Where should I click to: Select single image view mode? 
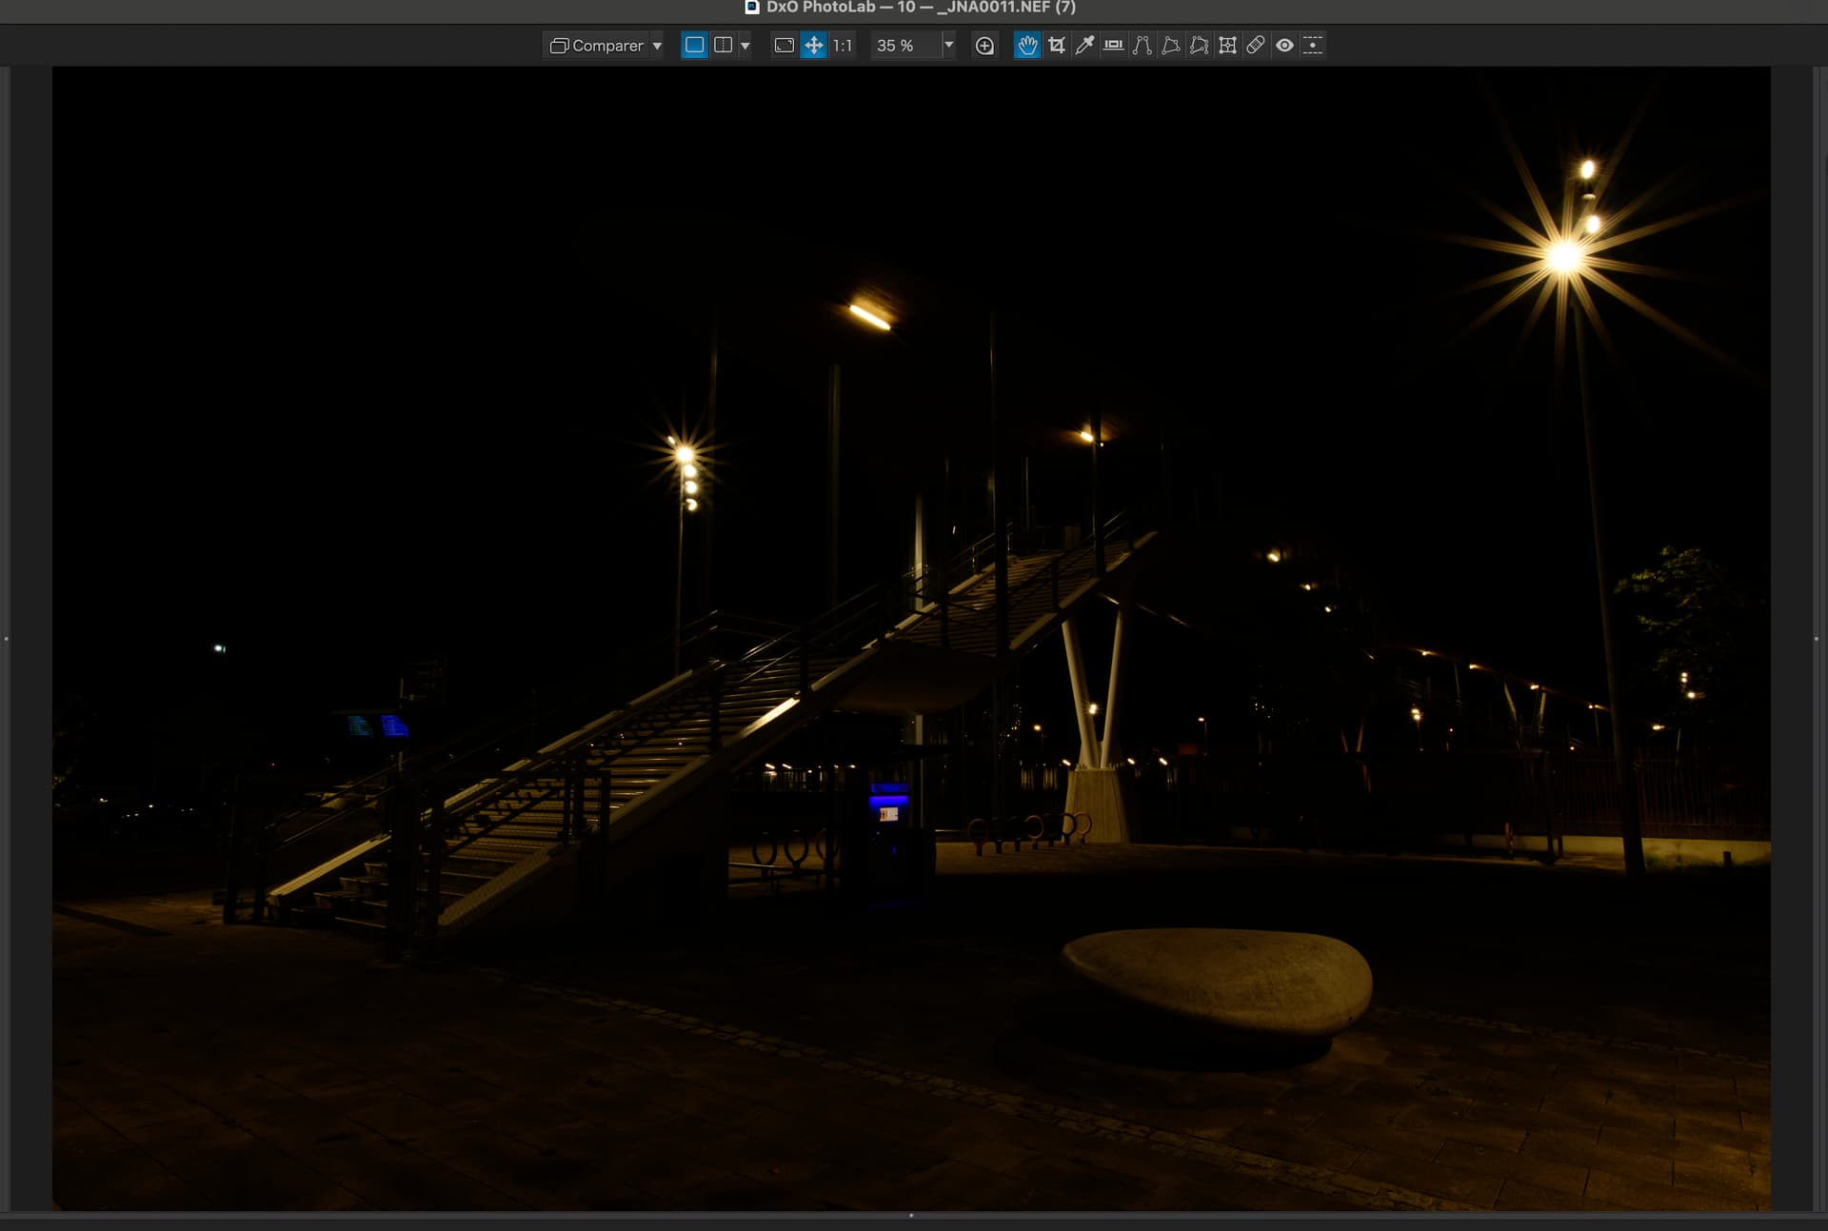[x=694, y=45]
